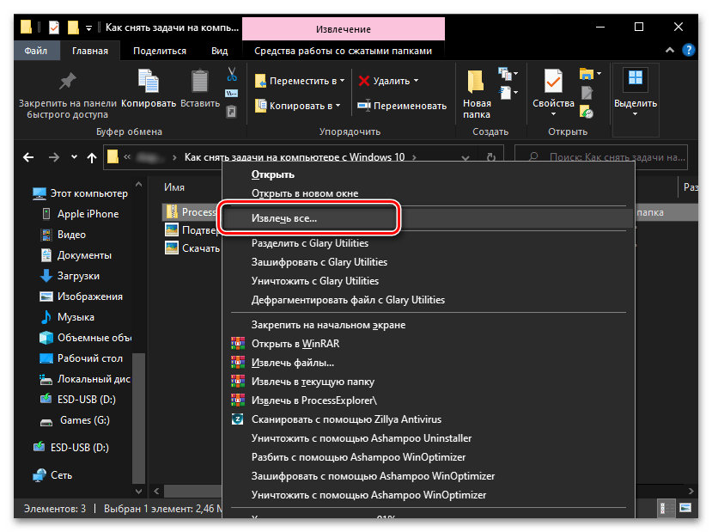Screen dimensions: 712x532
Task: Click the Pin to Quick Access icon
Action: click(66, 82)
